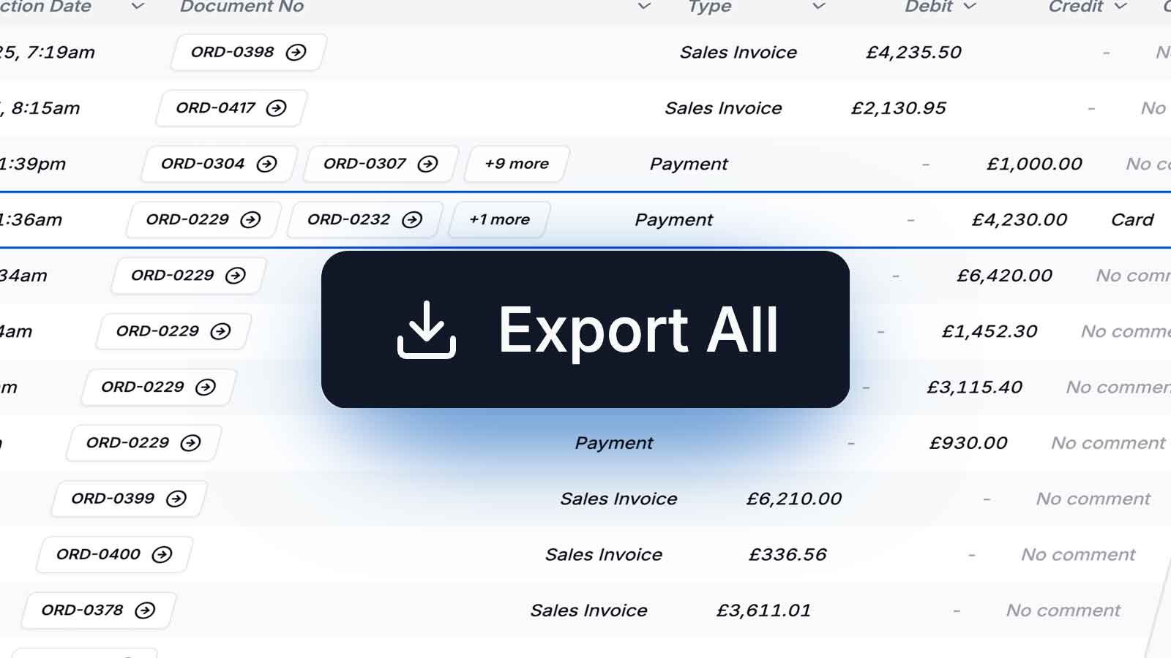Select the debit value £336.56
The width and height of the screenshot is (1171, 658).
pyautogui.click(x=787, y=555)
